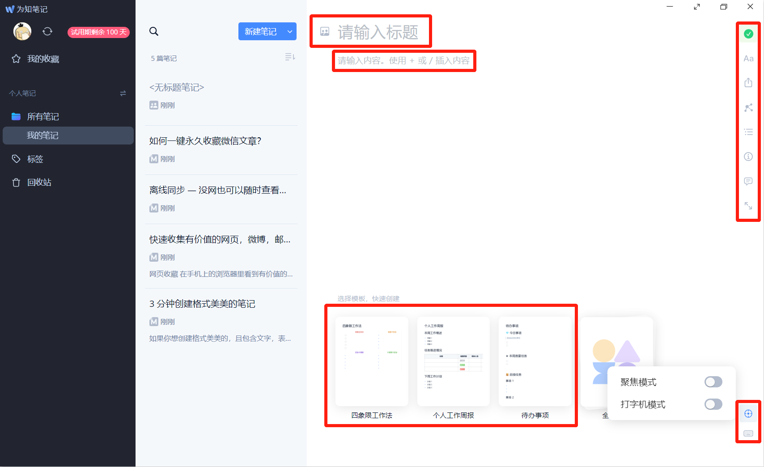764x467 pixels.
Task: Open the Aa font format panel
Action: point(748,59)
